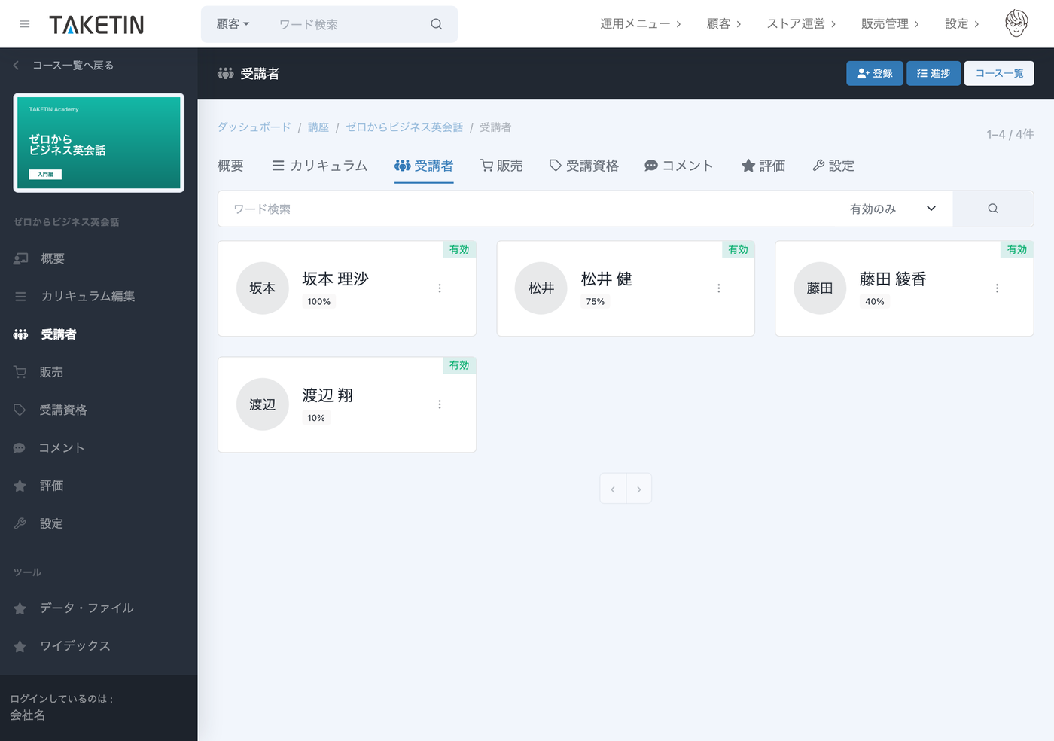Switch to the 設定 tab
This screenshot has height=741, width=1054.
pos(833,166)
